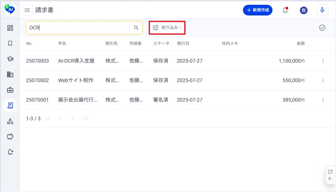Sort by the 取引先 column header

112,43
